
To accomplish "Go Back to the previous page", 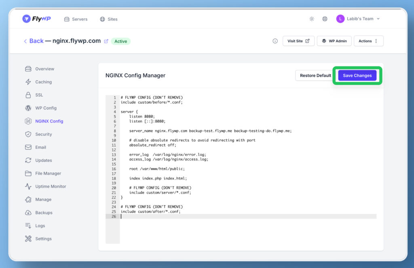I will [34, 41].
